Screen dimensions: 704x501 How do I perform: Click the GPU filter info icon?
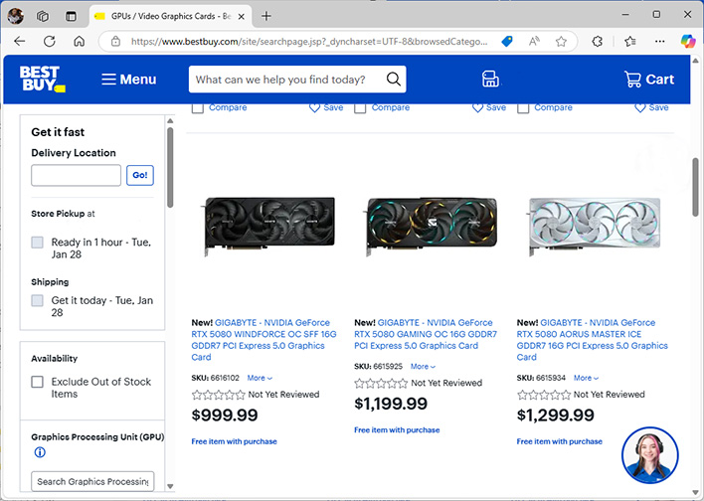point(40,452)
